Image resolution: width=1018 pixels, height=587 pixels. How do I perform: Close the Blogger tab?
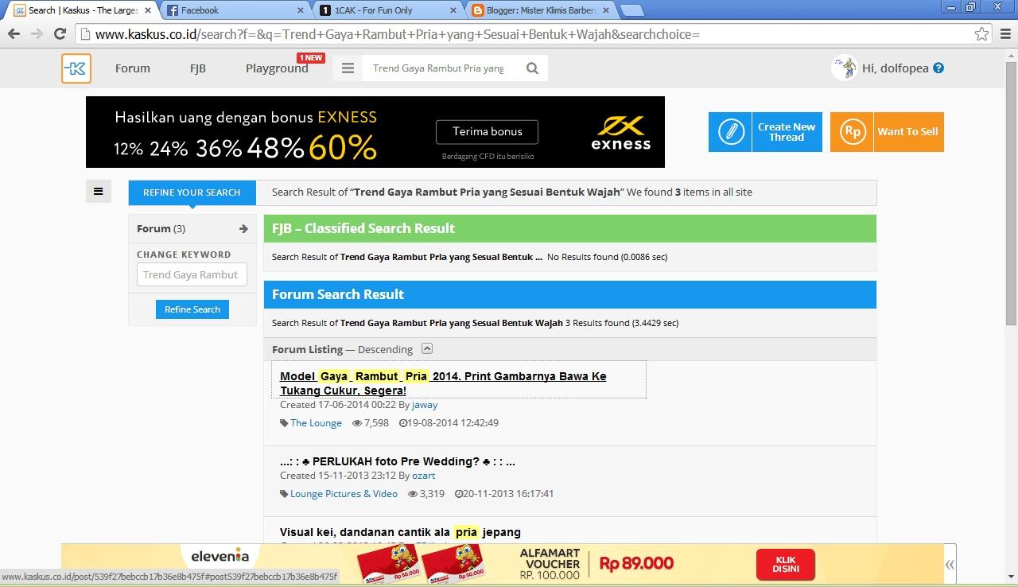tap(607, 10)
